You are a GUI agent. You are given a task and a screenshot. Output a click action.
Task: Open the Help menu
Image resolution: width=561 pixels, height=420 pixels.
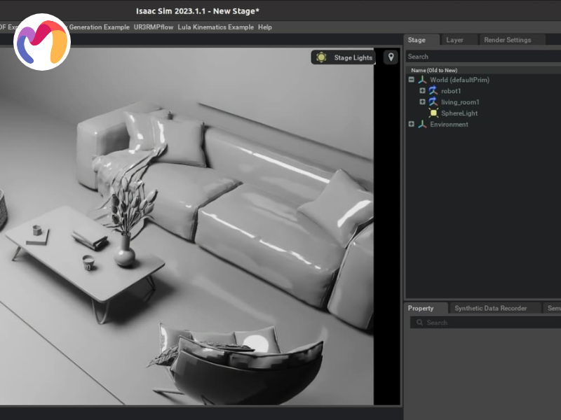264,27
